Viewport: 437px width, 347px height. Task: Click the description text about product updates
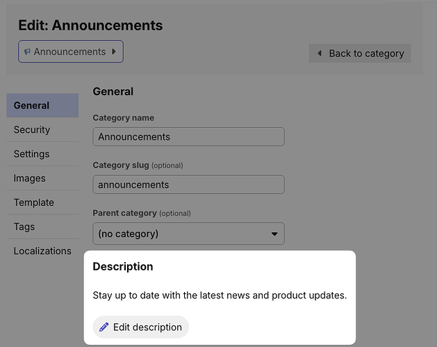tap(220, 296)
